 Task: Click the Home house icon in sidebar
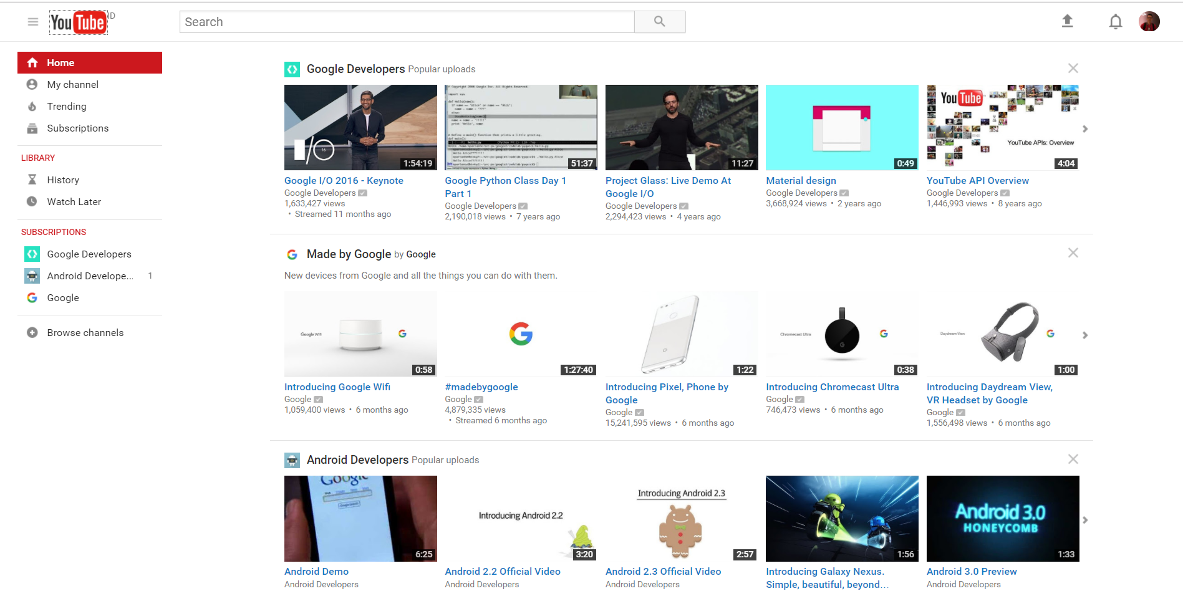[x=32, y=62]
